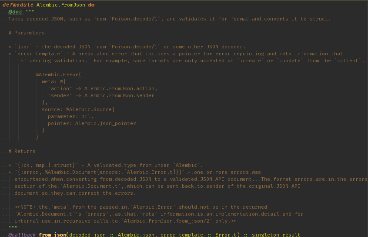
Task: Click the Error.t type in callback
Action: pos(226,234)
